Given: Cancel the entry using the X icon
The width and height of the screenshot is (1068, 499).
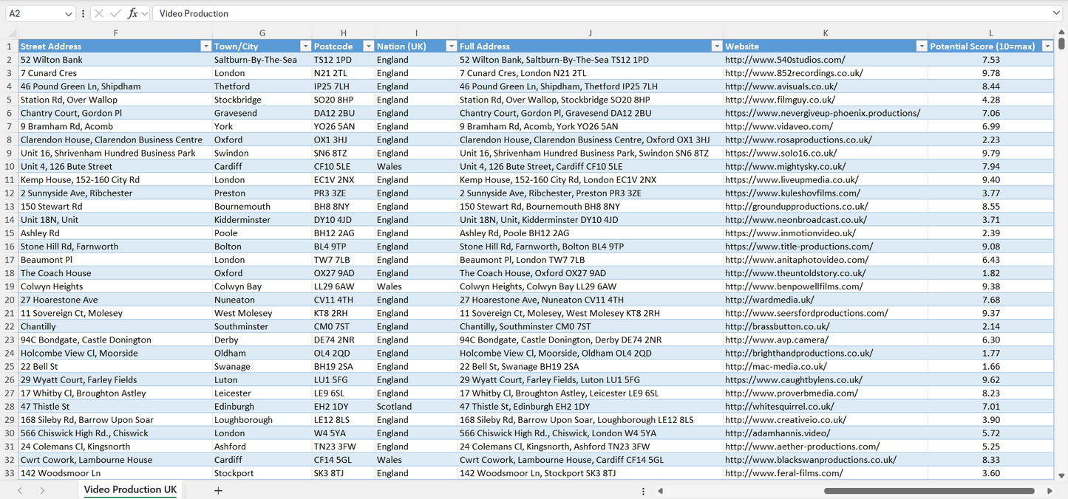Looking at the screenshot, I should [99, 13].
